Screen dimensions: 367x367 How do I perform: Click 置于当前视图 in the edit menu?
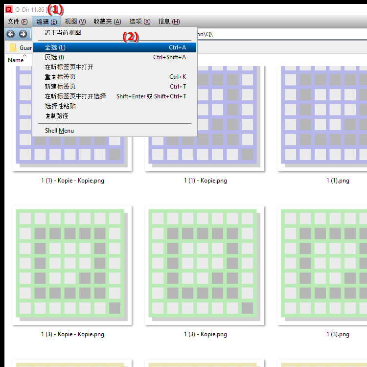(63, 33)
